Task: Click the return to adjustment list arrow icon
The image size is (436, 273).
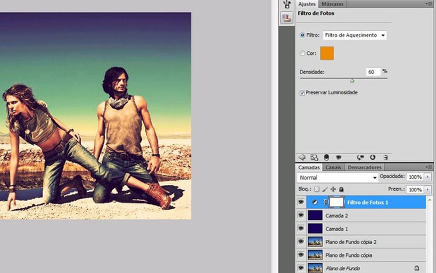Action: (x=302, y=157)
